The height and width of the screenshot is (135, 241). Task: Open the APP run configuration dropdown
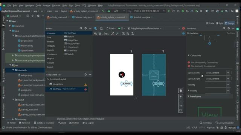116,11
